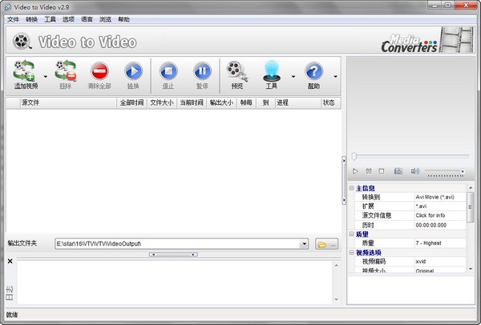Browse for output folder with folder button
Viewport: 481px width, 325px height.
(326, 243)
